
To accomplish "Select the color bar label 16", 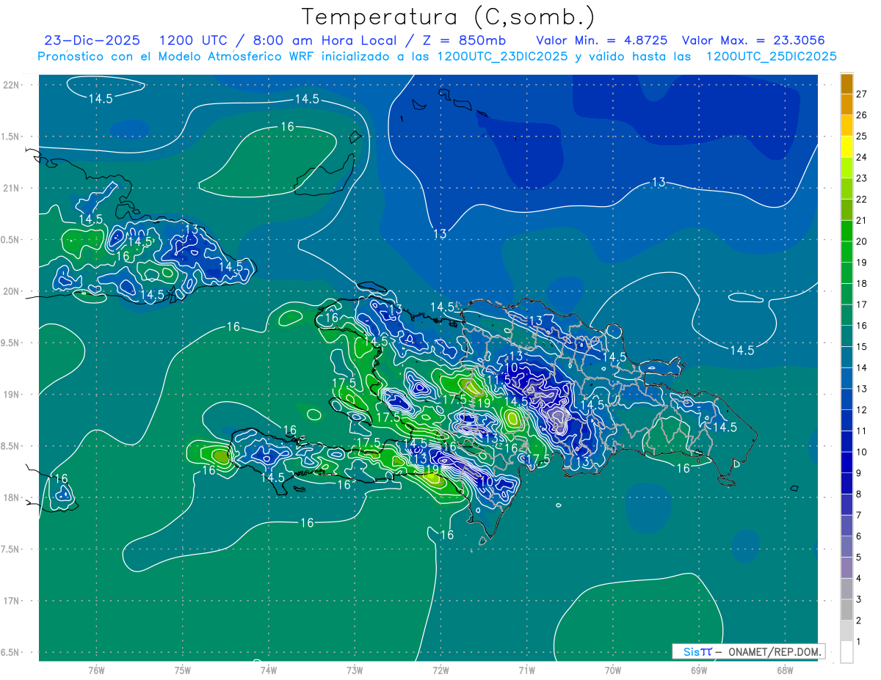I will (862, 326).
